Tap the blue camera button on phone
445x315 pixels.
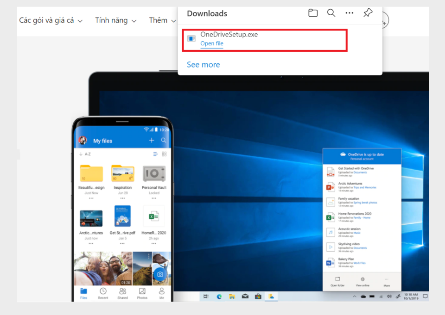click(x=160, y=274)
